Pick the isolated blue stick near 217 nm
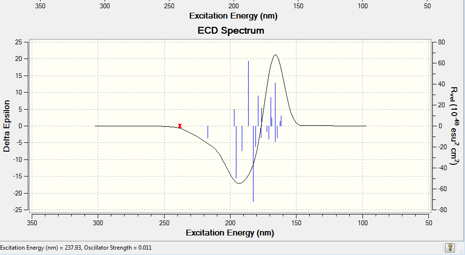Viewport: 465px width, 255px height. click(208, 132)
